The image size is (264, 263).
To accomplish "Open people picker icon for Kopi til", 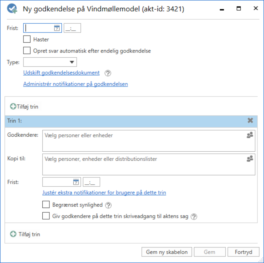I will (250, 159).
